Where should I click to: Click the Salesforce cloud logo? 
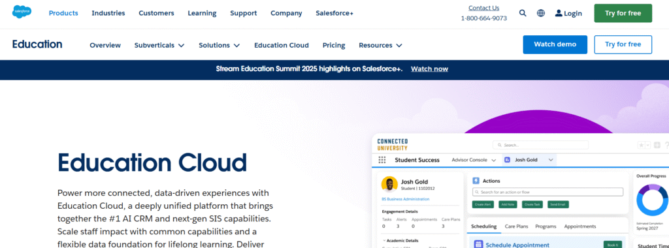22,12
